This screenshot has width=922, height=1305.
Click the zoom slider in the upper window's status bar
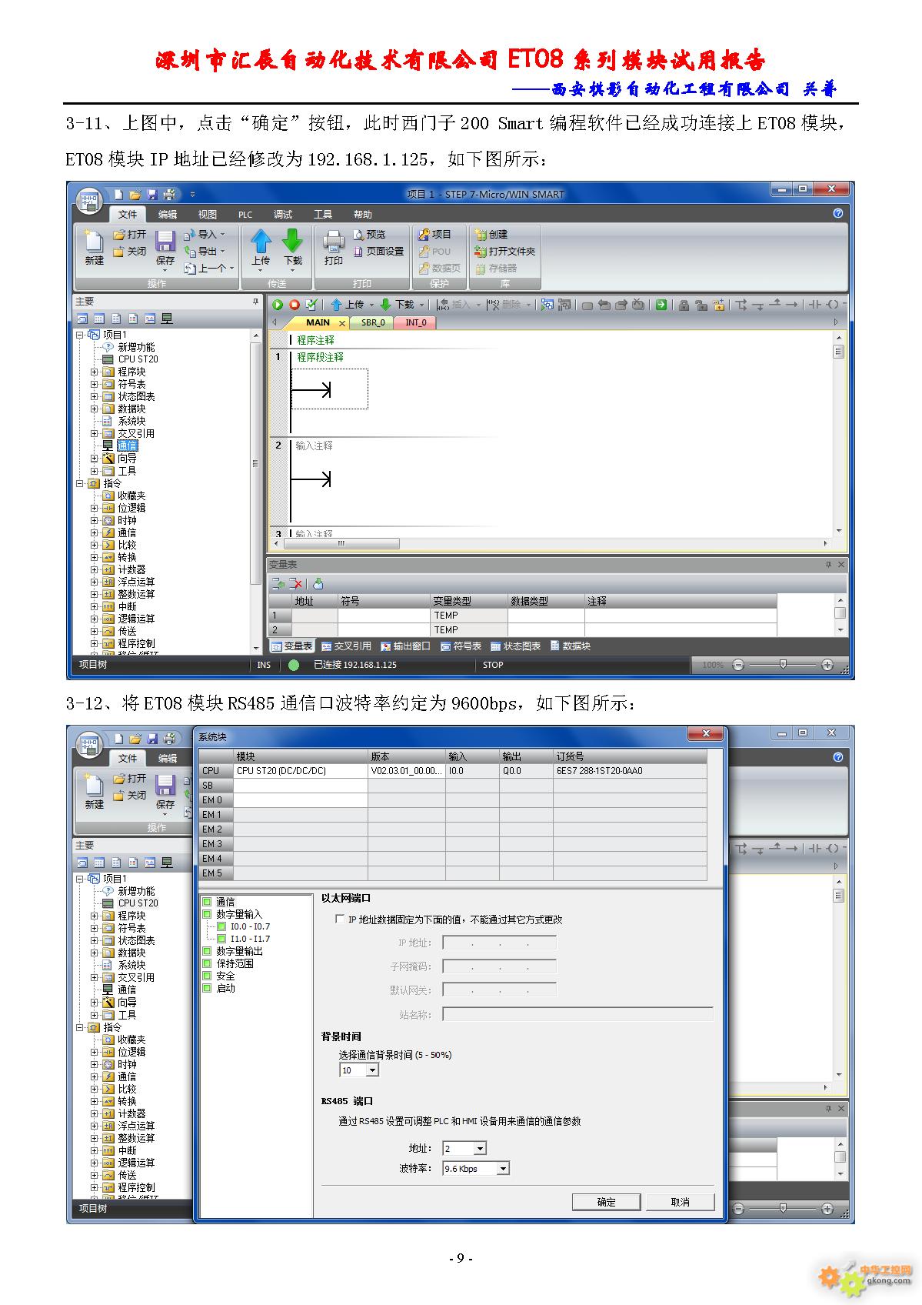[x=783, y=665]
